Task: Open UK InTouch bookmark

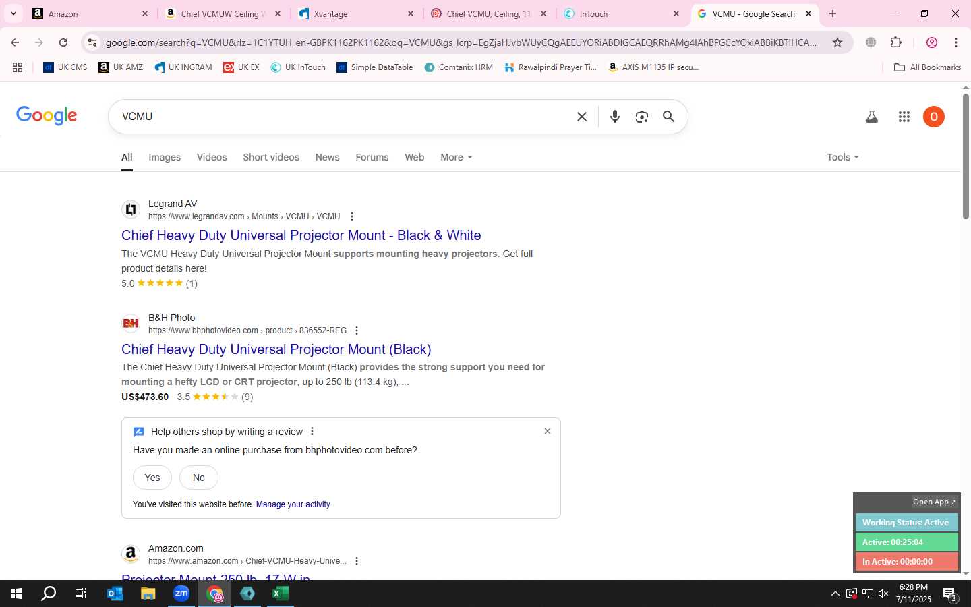Action: pos(298,67)
